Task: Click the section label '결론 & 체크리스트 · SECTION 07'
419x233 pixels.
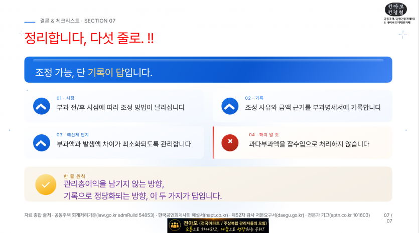Action: [78, 21]
